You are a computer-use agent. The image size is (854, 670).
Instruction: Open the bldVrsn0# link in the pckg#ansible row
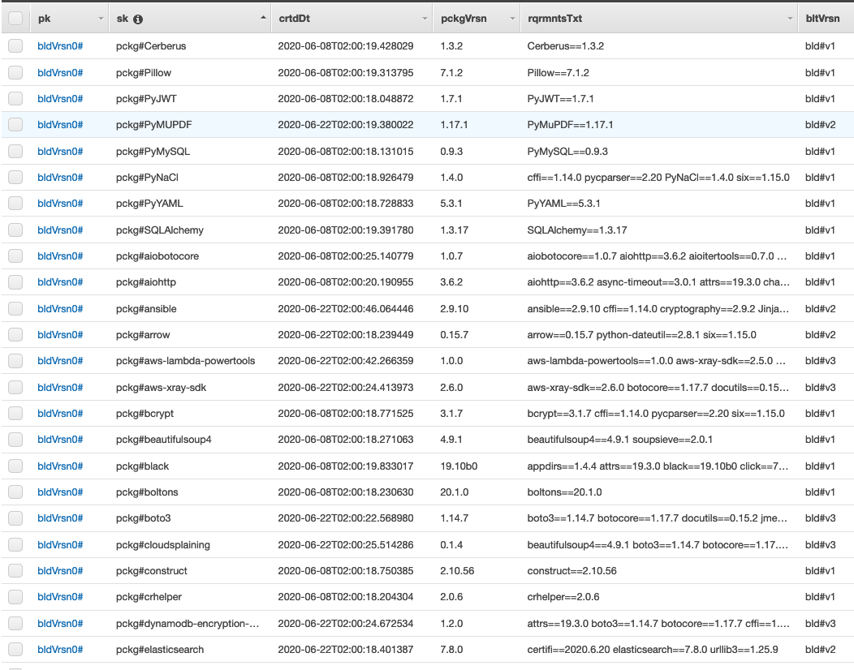pos(60,308)
